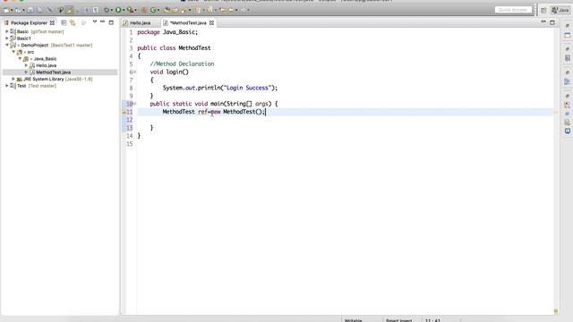The height and width of the screenshot is (322, 573).
Task: Collapse main method fold marker at line 10
Action: (x=134, y=104)
